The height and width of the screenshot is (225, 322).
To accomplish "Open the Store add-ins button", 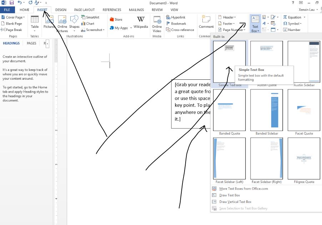I will (116, 20).
